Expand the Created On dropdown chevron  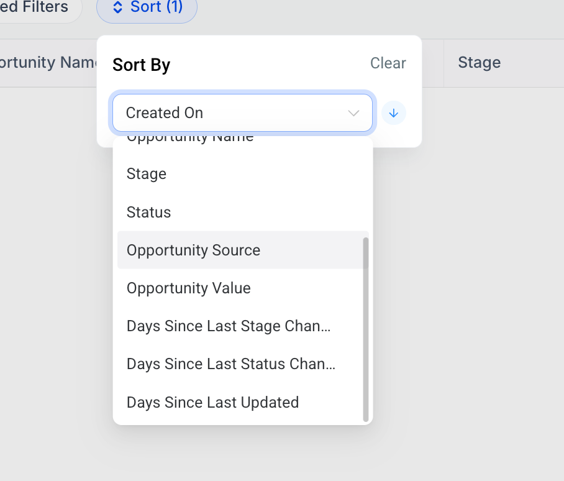click(353, 113)
